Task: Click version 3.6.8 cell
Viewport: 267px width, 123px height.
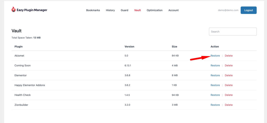Action: (127, 75)
